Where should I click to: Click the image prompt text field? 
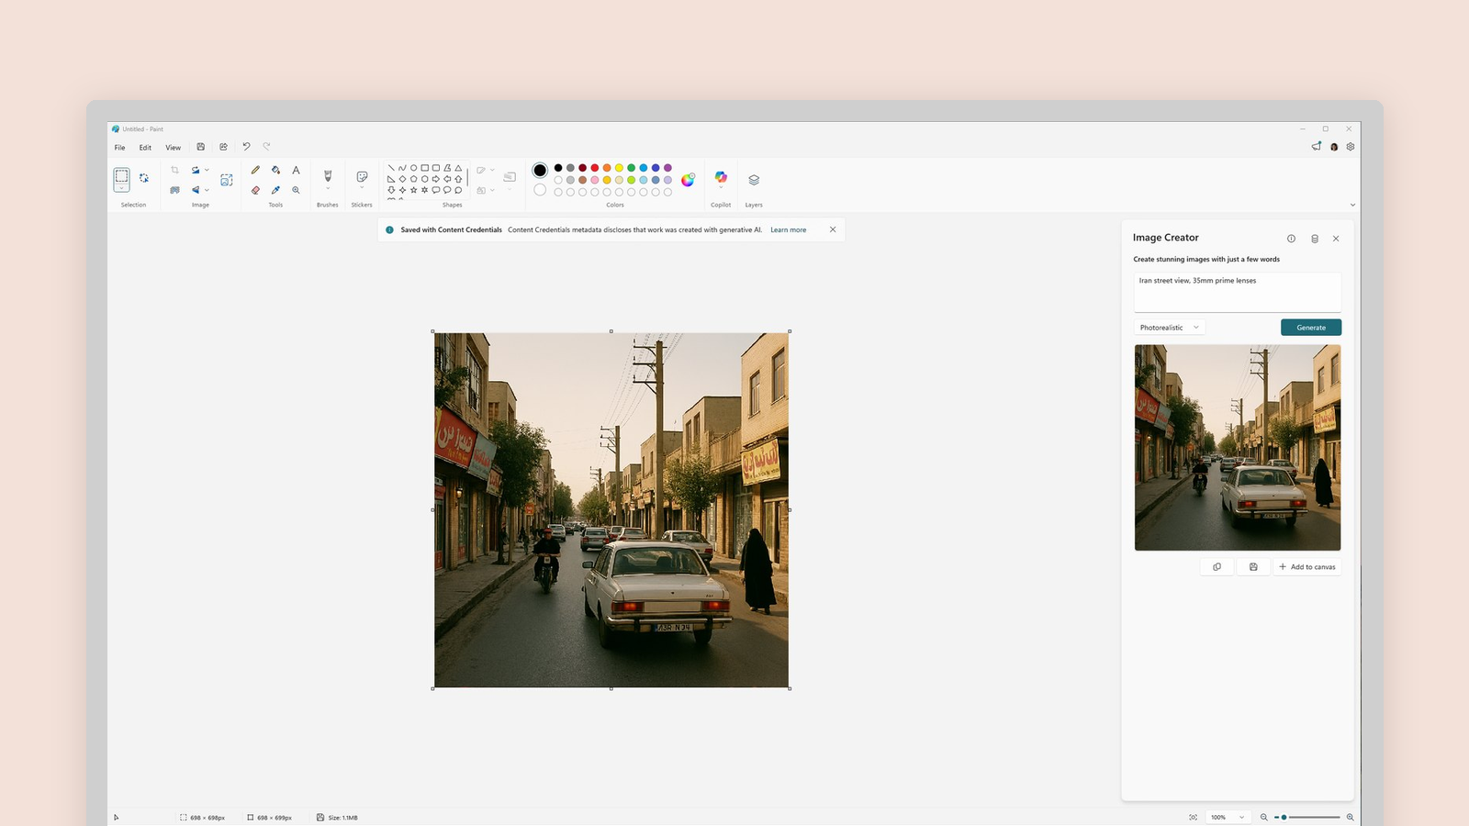pos(1238,292)
